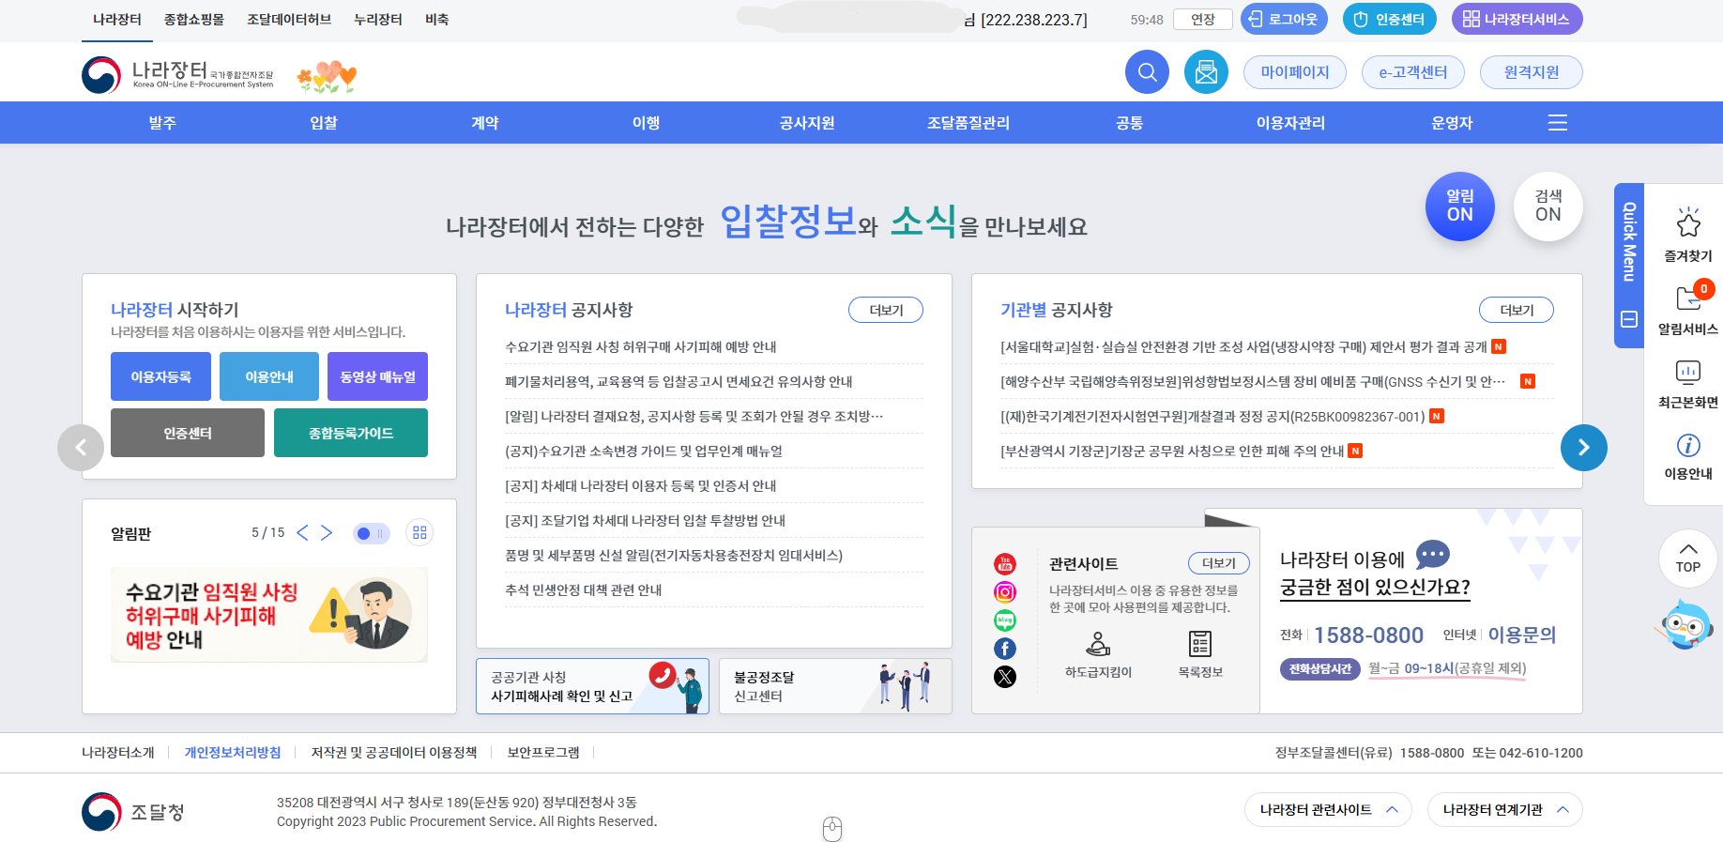Click the 연장 session button
The image size is (1723, 842).
(x=1203, y=20)
